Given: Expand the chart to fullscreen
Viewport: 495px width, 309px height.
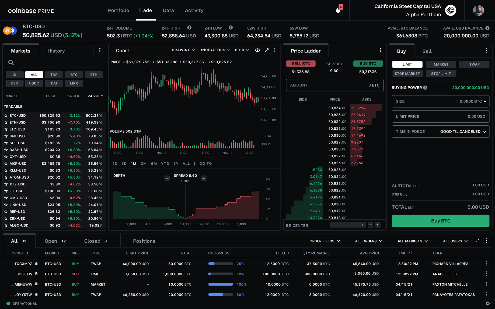Looking at the screenshot, I should (267, 50).
